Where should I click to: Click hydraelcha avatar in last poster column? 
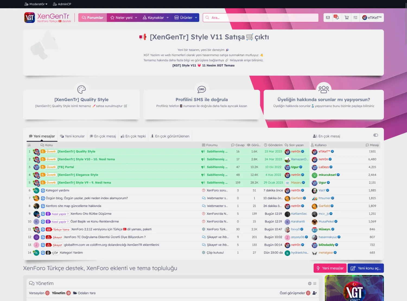click(x=287, y=253)
